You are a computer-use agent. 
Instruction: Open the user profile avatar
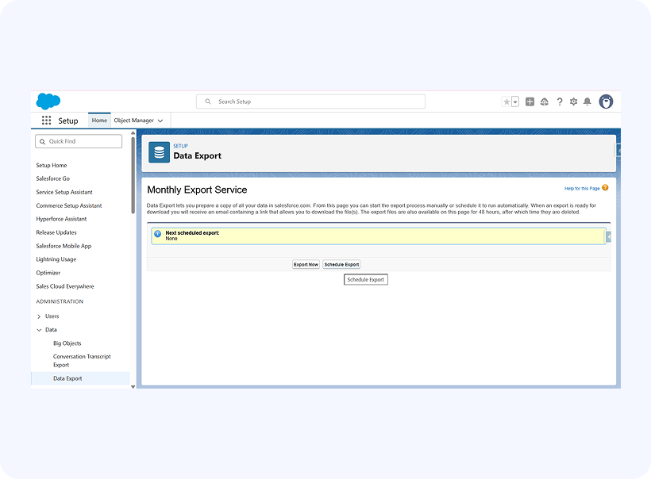pyautogui.click(x=606, y=102)
